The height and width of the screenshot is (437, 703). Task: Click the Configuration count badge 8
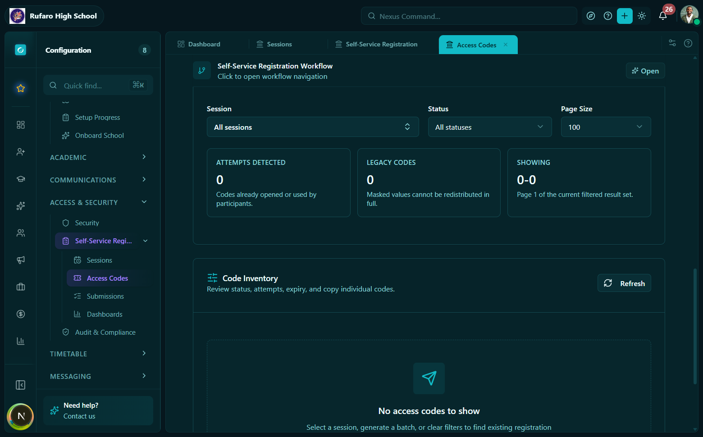[x=144, y=50]
